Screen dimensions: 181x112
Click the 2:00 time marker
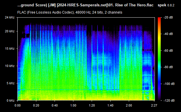pyautogui.click(x=129, y=105)
